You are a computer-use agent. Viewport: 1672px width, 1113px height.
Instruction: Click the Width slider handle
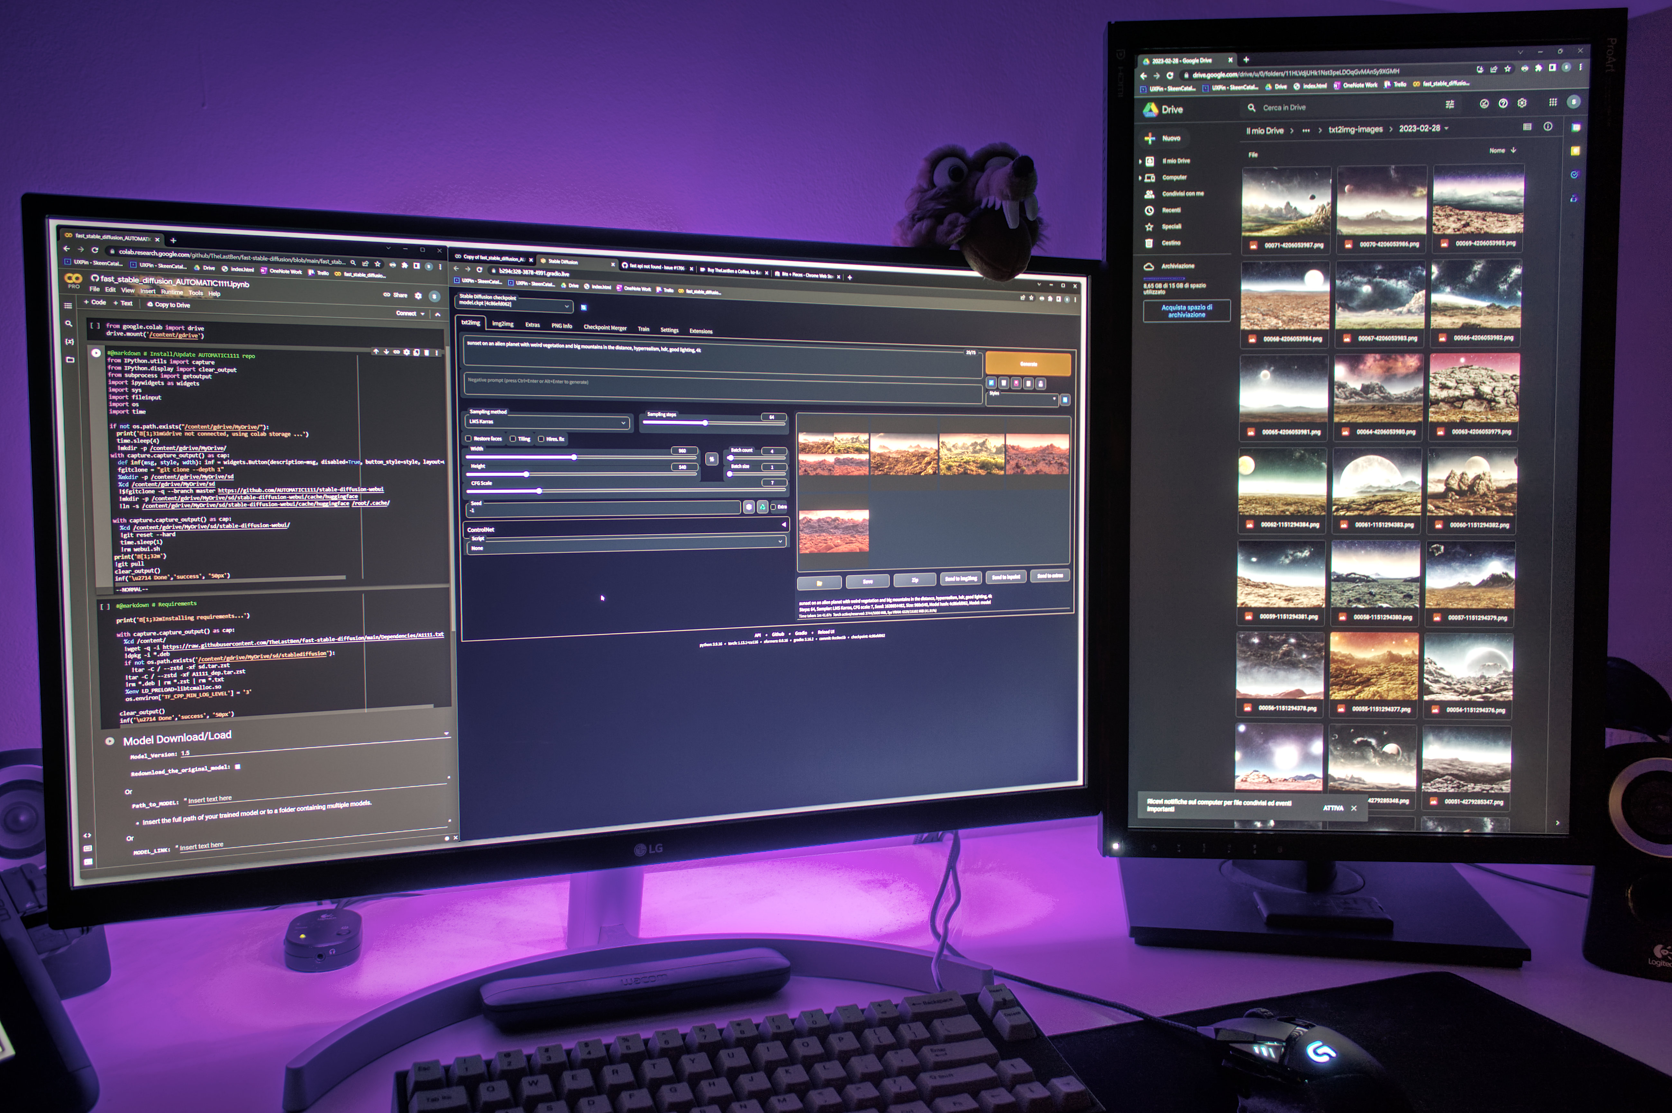[574, 457]
